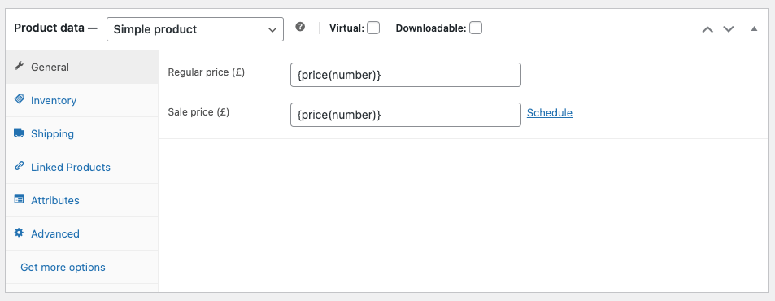Focus the Sale price input field
This screenshot has width=775, height=301.
[406, 115]
